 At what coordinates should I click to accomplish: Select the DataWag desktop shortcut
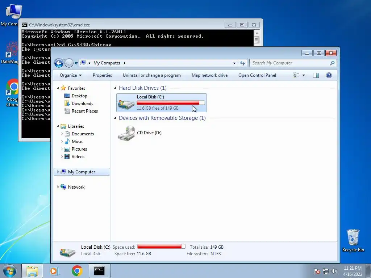point(10,52)
